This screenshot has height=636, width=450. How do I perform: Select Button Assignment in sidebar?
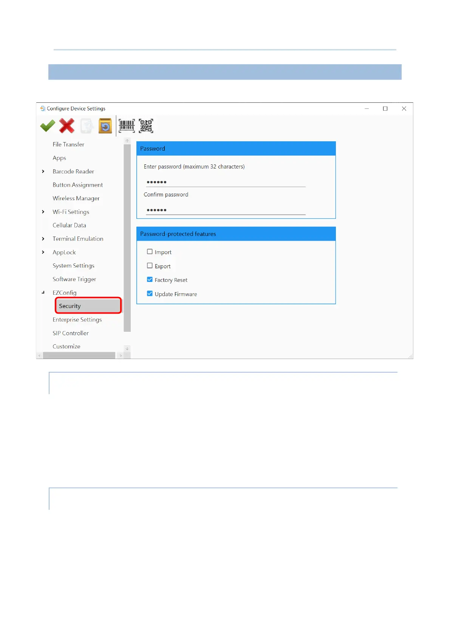[x=78, y=185]
